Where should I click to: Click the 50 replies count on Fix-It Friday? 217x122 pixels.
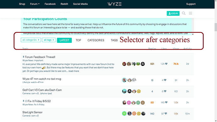coord(152,102)
